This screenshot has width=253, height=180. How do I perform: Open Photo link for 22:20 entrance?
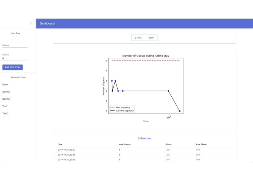(167, 150)
